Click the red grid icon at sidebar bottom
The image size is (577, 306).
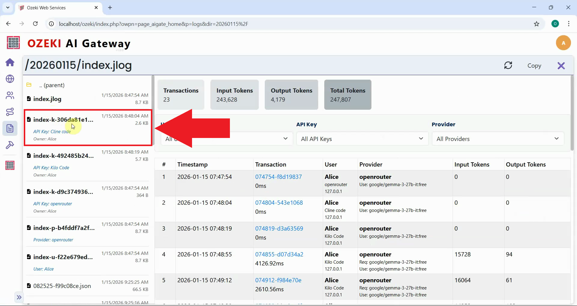(x=10, y=165)
